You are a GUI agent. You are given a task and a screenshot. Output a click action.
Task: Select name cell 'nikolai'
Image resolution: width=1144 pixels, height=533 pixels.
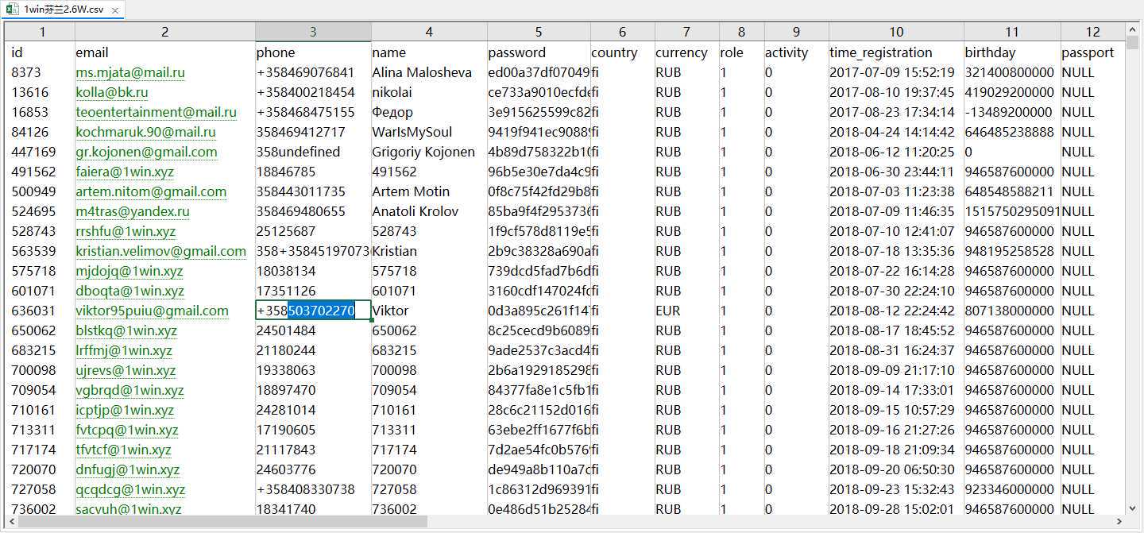[429, 92]
